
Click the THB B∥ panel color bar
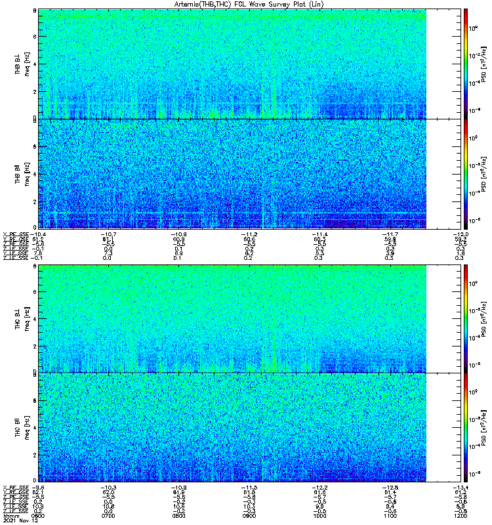[466, 174]
